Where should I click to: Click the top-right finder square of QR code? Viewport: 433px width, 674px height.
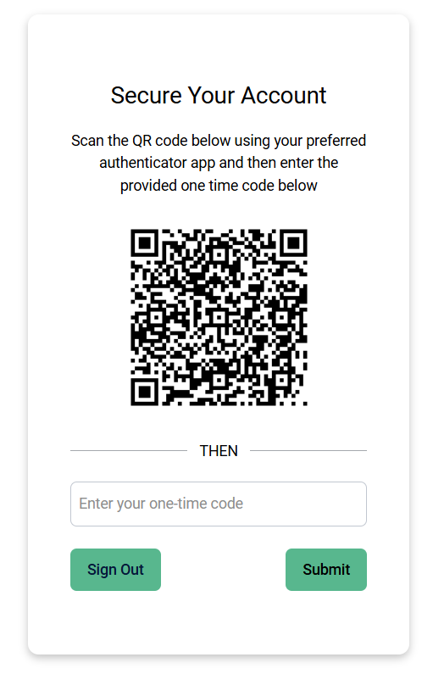pos(293,243)
